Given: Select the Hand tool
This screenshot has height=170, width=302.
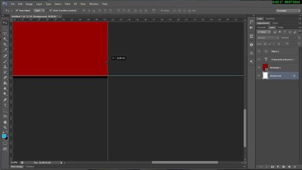Looking at the screenshot, I should (x=5, y=122).
